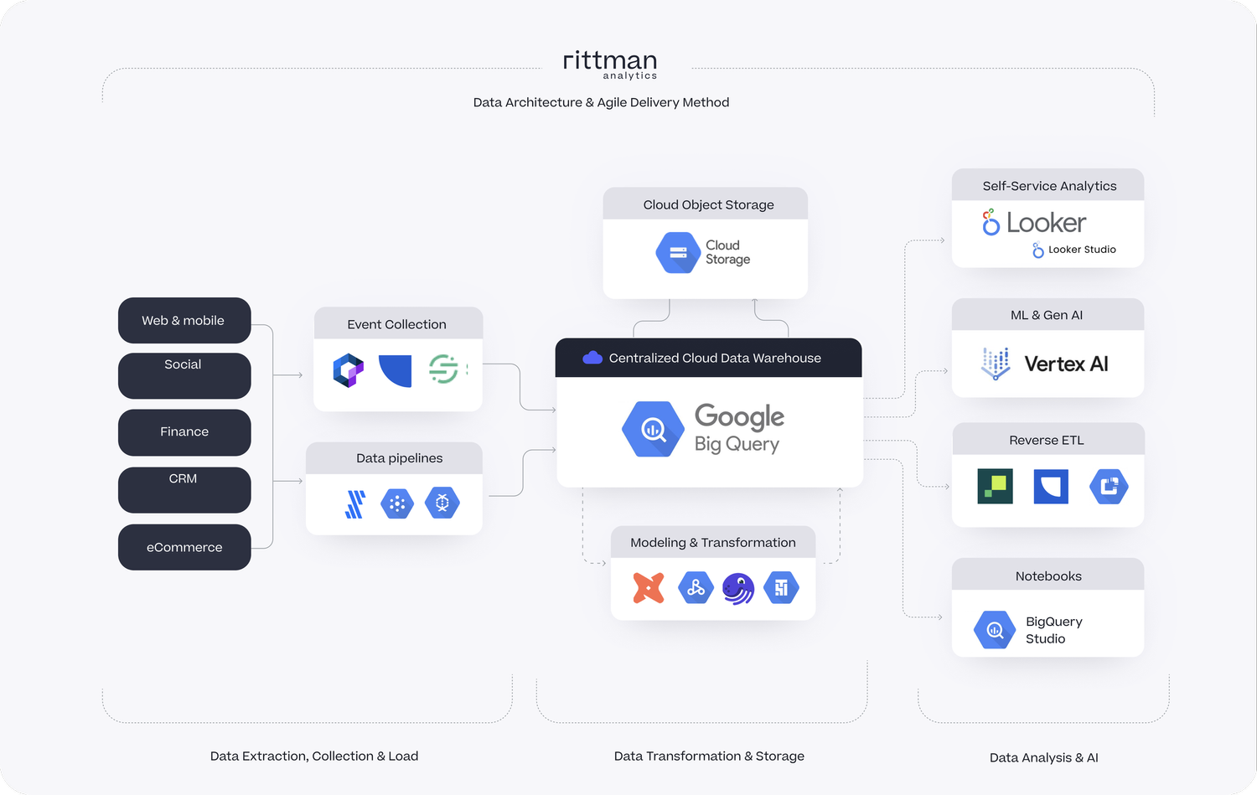The height and width of the screenshot is (795, 1257).
Task: Click the eCommerce source node
Action: click(x=184, y=547)
